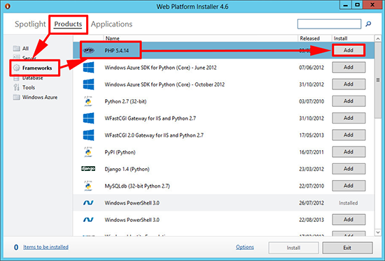Add Windows Azure SDK for Python June 2012
The width and height of the screenshot is (385, 261).
pyautogui.click(x=349, y=67)
